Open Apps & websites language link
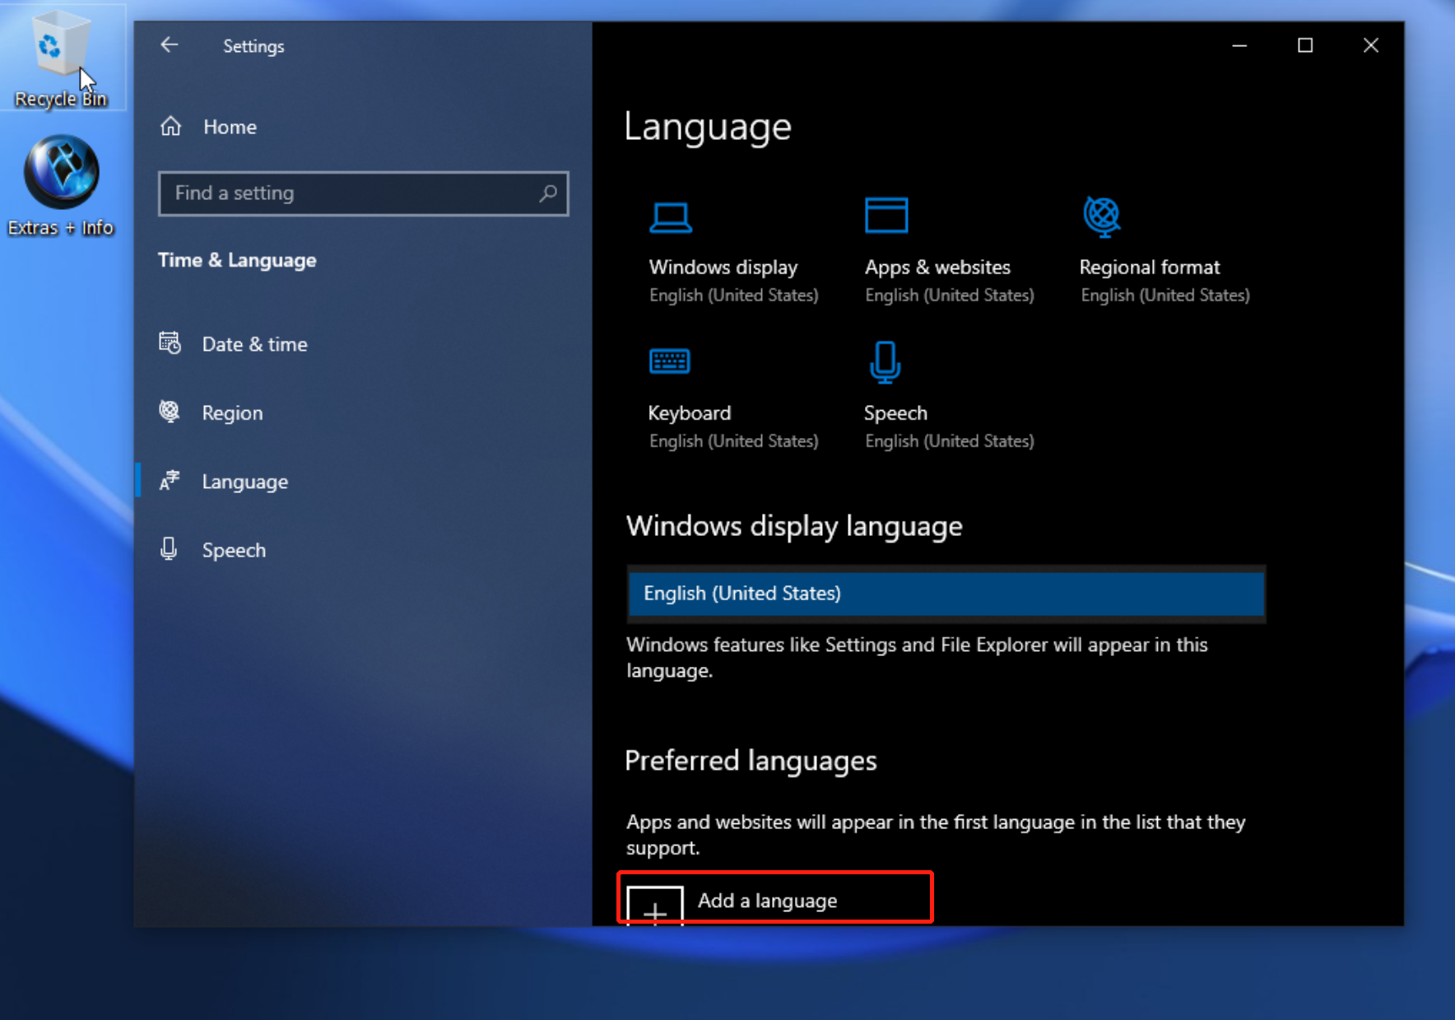 pyautogui.click(x=937, y=268)
